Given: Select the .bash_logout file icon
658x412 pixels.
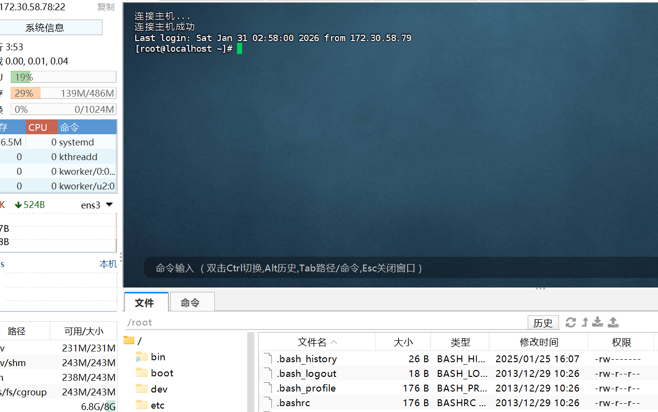Looking at the screenshot, I should (267, 373).
